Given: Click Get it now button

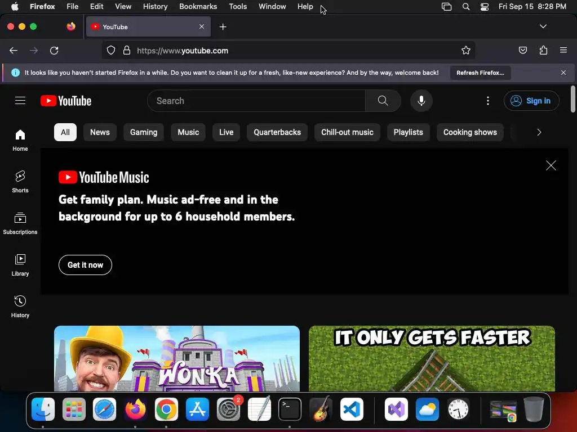Looking at the screenshot, I should coord(86,265).
